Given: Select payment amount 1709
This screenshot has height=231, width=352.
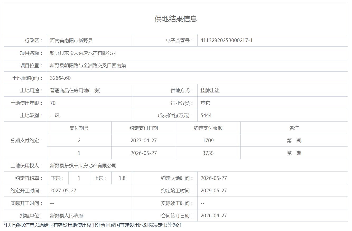Looking at the screenshot, I should [208, 141].
